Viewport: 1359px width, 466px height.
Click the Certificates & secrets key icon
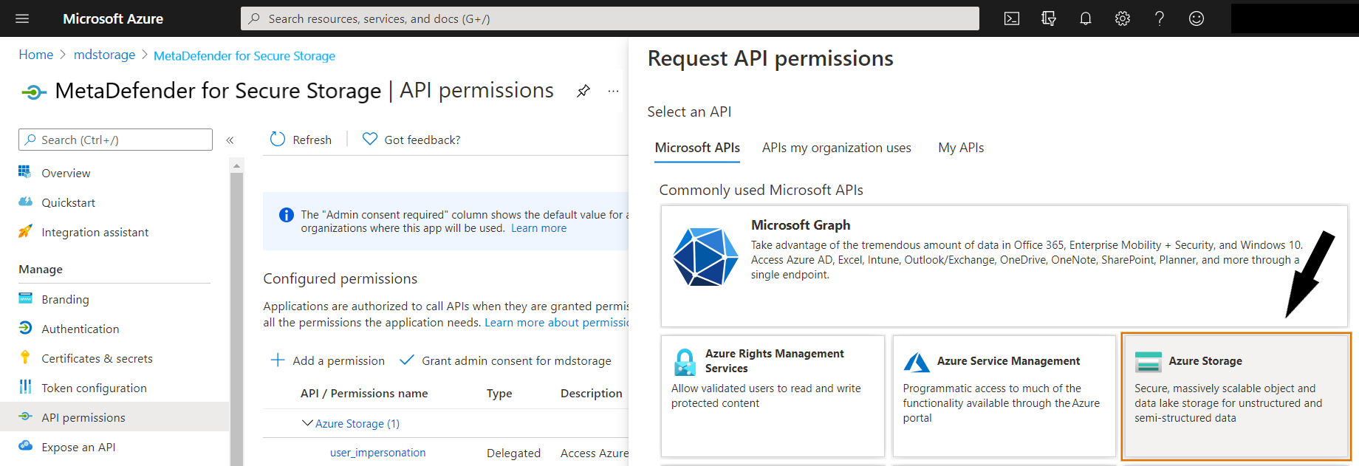point(25,357)
